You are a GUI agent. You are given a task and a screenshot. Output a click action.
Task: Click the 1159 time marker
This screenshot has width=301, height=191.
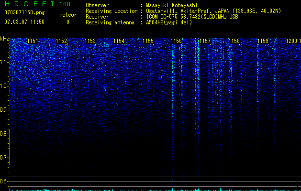263,41
